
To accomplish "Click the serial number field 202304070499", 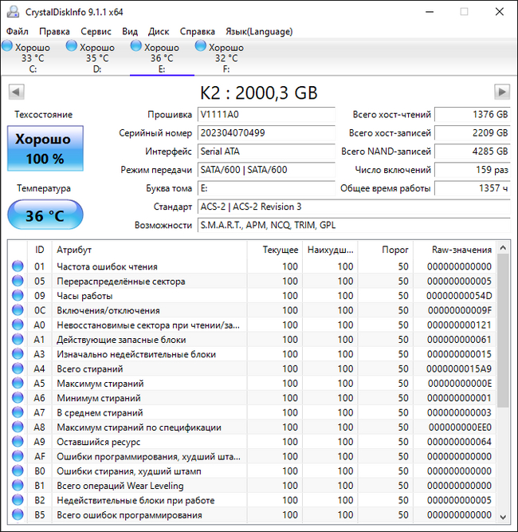I will 265,133.
